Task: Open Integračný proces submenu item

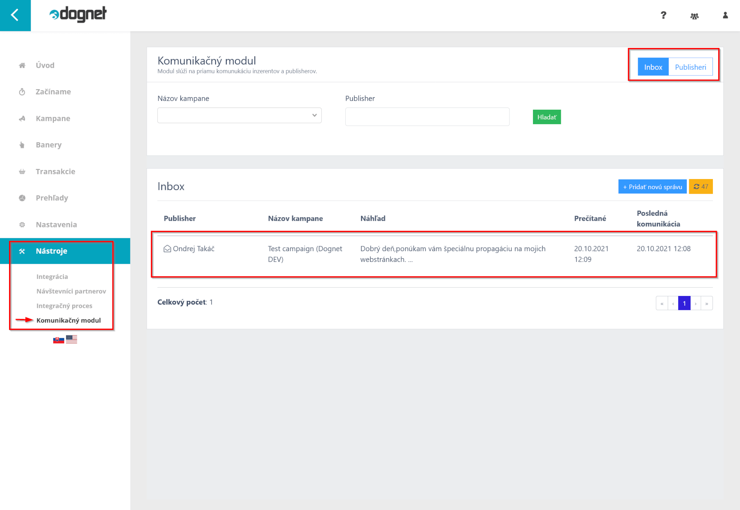Action: click(64, 306)
